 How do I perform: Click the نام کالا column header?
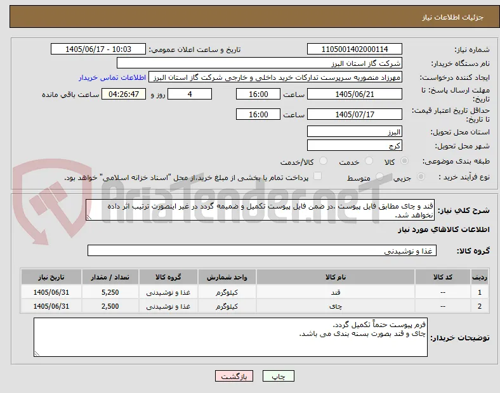[336, 277]
